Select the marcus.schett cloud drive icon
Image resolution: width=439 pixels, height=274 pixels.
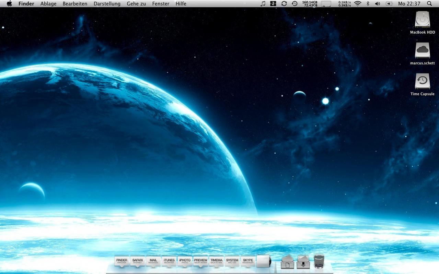(x=422, y=50)
